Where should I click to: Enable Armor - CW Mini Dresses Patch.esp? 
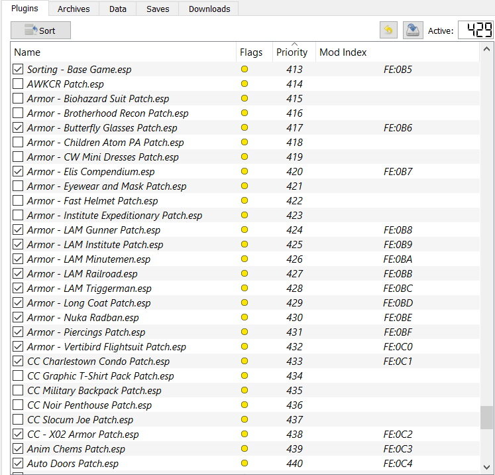(x=18, y=157)
